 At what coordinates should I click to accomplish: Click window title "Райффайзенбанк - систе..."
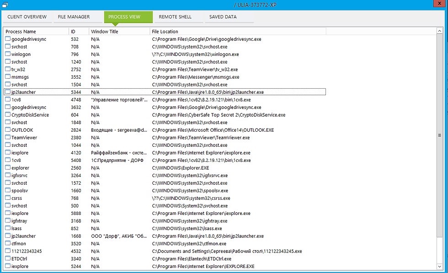coord(119,153)
